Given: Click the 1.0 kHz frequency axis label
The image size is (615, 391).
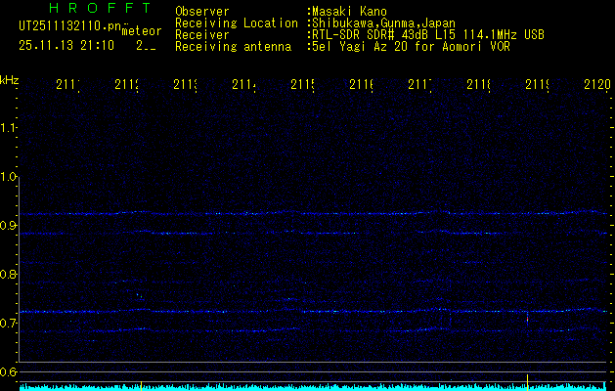Looking at the screenshot, I should click(x=10, y=177).
